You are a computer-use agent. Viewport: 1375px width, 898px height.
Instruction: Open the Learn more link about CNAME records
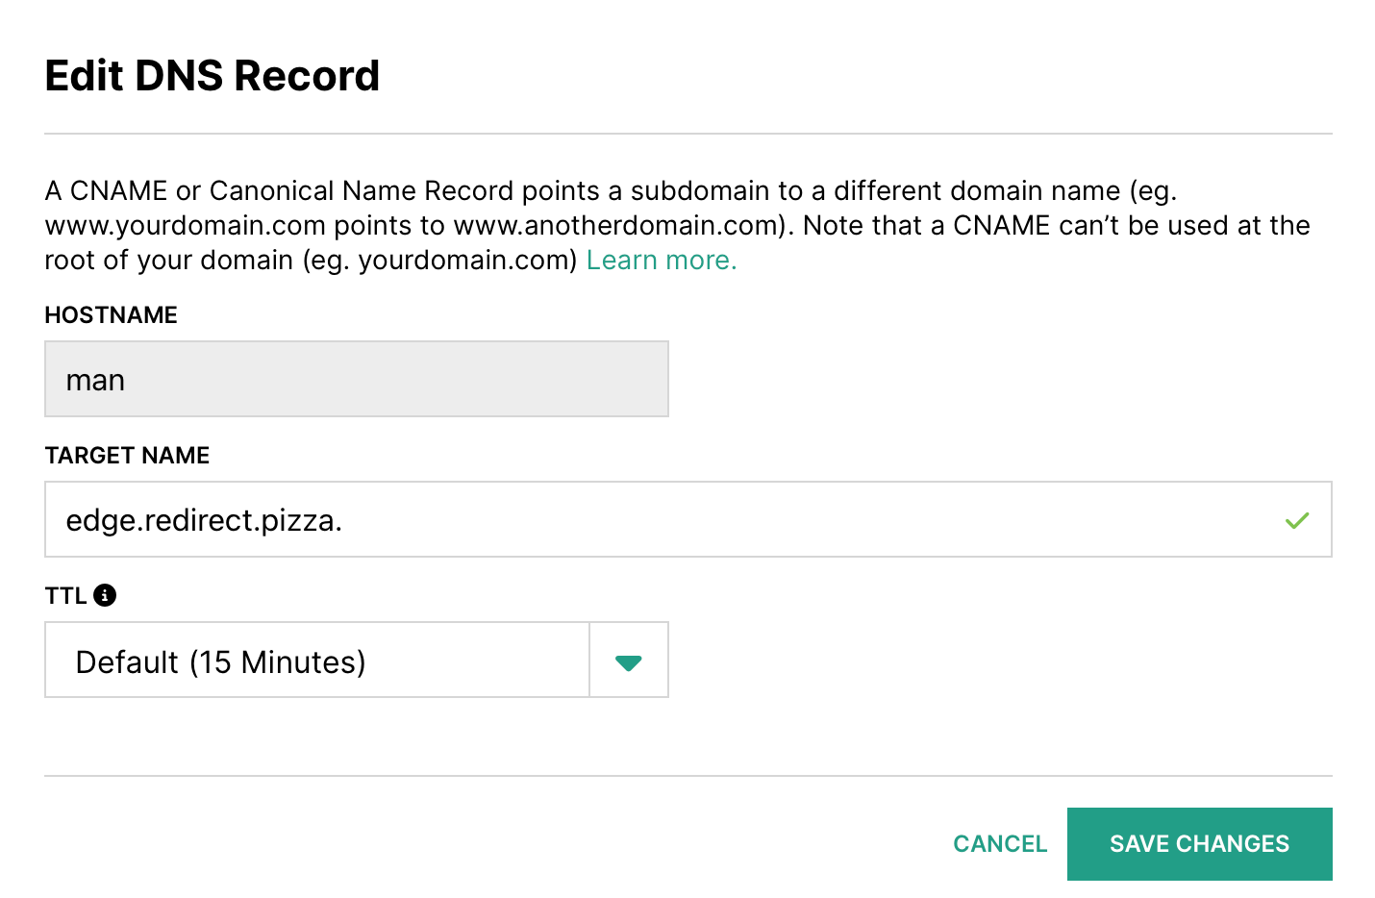[661, 260]
